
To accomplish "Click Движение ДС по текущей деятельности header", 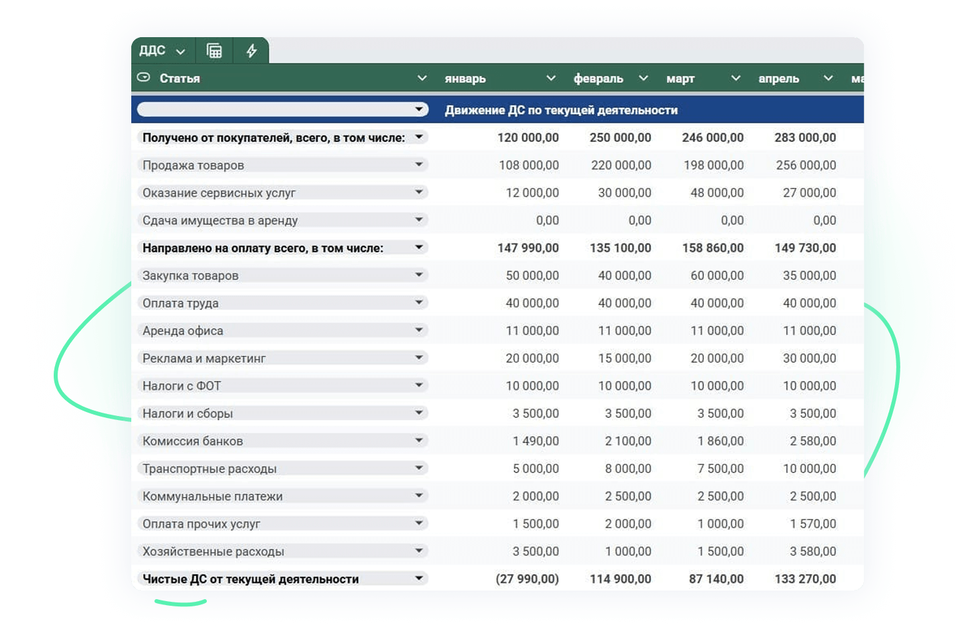I will tap(561, 110).
